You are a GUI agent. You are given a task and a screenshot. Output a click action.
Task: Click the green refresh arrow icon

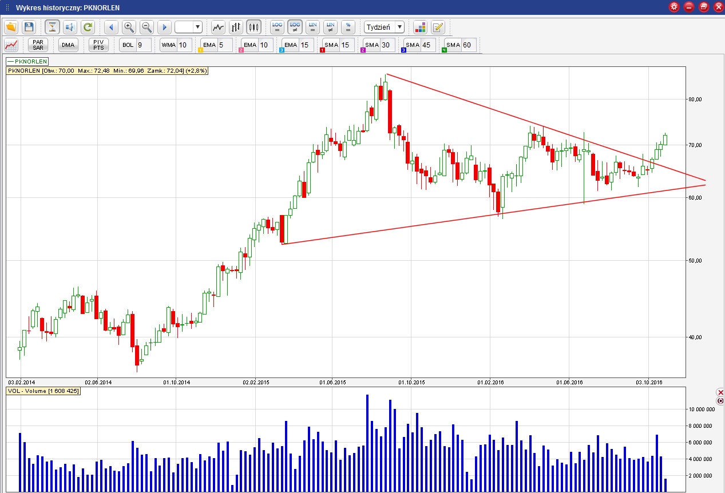(x=88, y=27)
